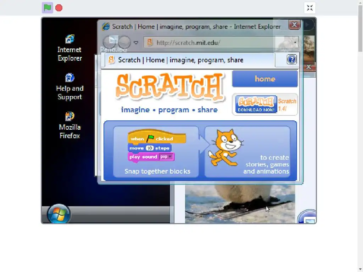Click the Scratch logo on the webpage
Image resolution: width=363 pixels, height=272 pixels.
[170, 87]
